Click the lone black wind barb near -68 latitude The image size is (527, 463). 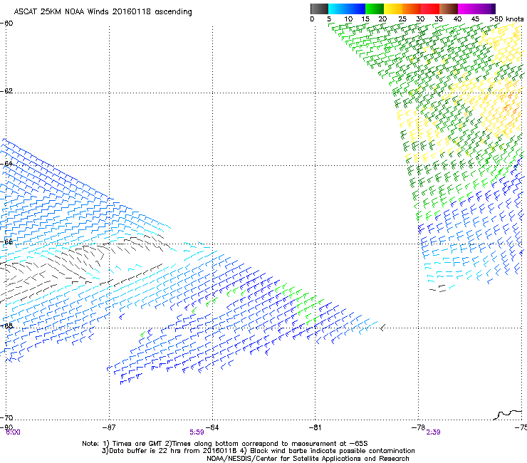coord(383,328)
